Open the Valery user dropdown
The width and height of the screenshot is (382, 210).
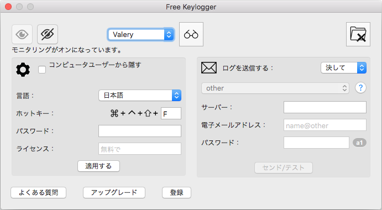click(x=141, y=35)
